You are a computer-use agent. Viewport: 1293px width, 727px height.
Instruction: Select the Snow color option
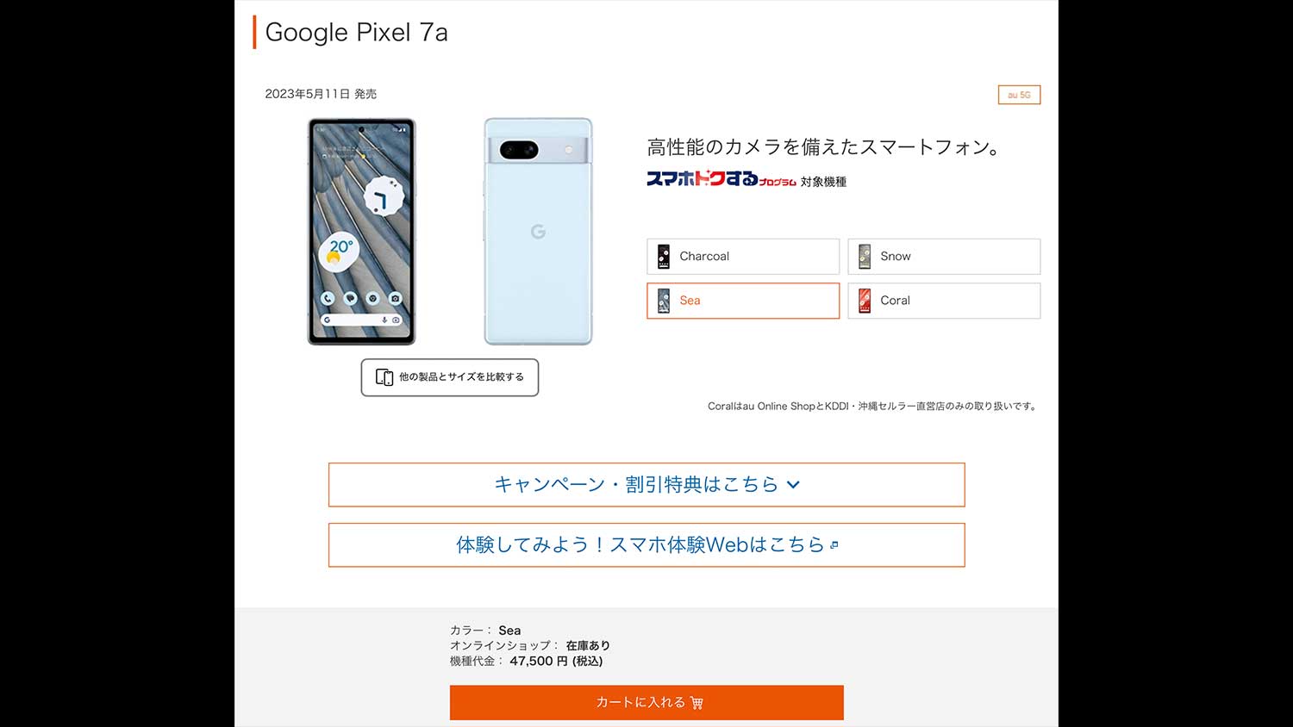point(943,257)
